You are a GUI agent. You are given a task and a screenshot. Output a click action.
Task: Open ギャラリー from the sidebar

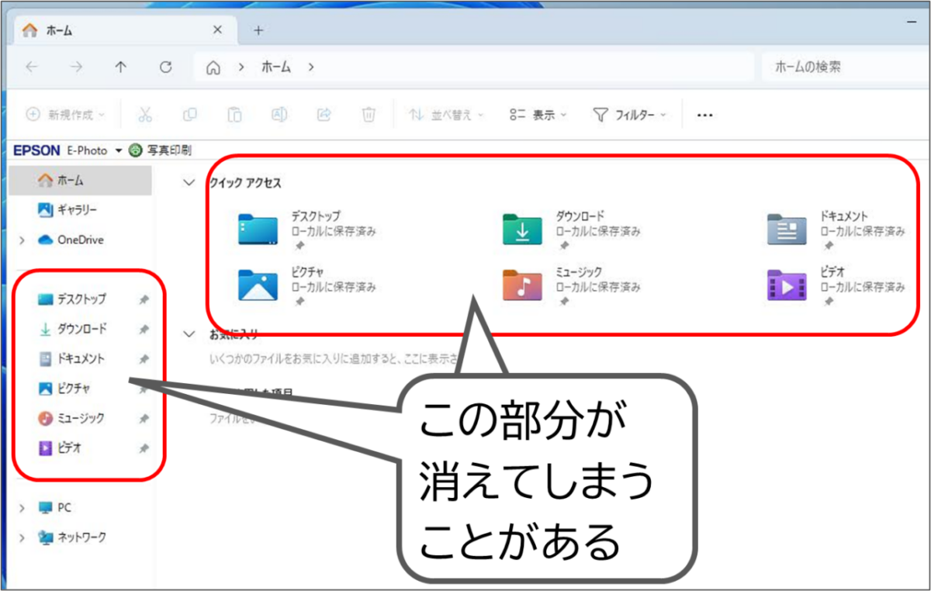pyautogui.click(x=74, y=209)
